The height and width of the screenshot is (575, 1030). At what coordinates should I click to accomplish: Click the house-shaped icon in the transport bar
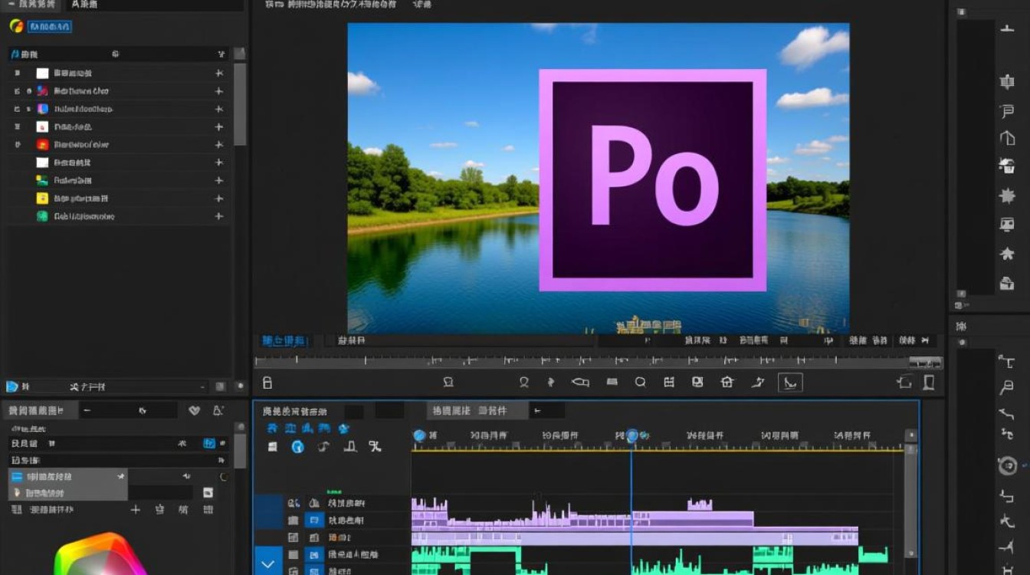727,382
